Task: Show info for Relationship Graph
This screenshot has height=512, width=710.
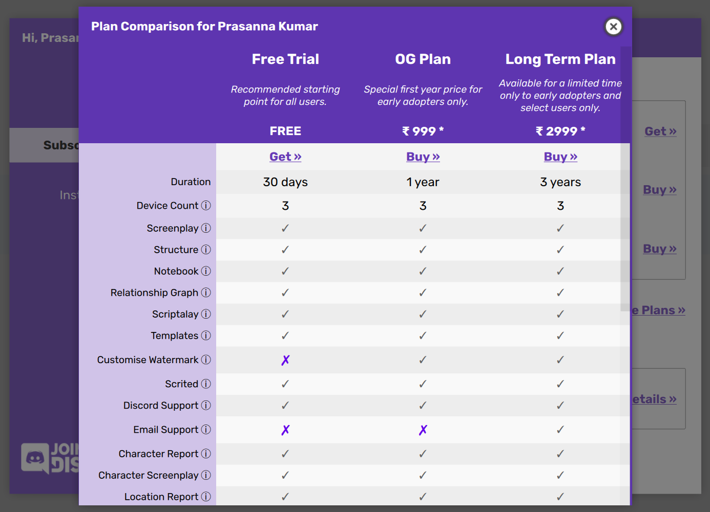Action: [206, 293]
